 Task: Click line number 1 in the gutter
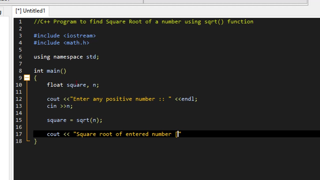click(20, 22)
